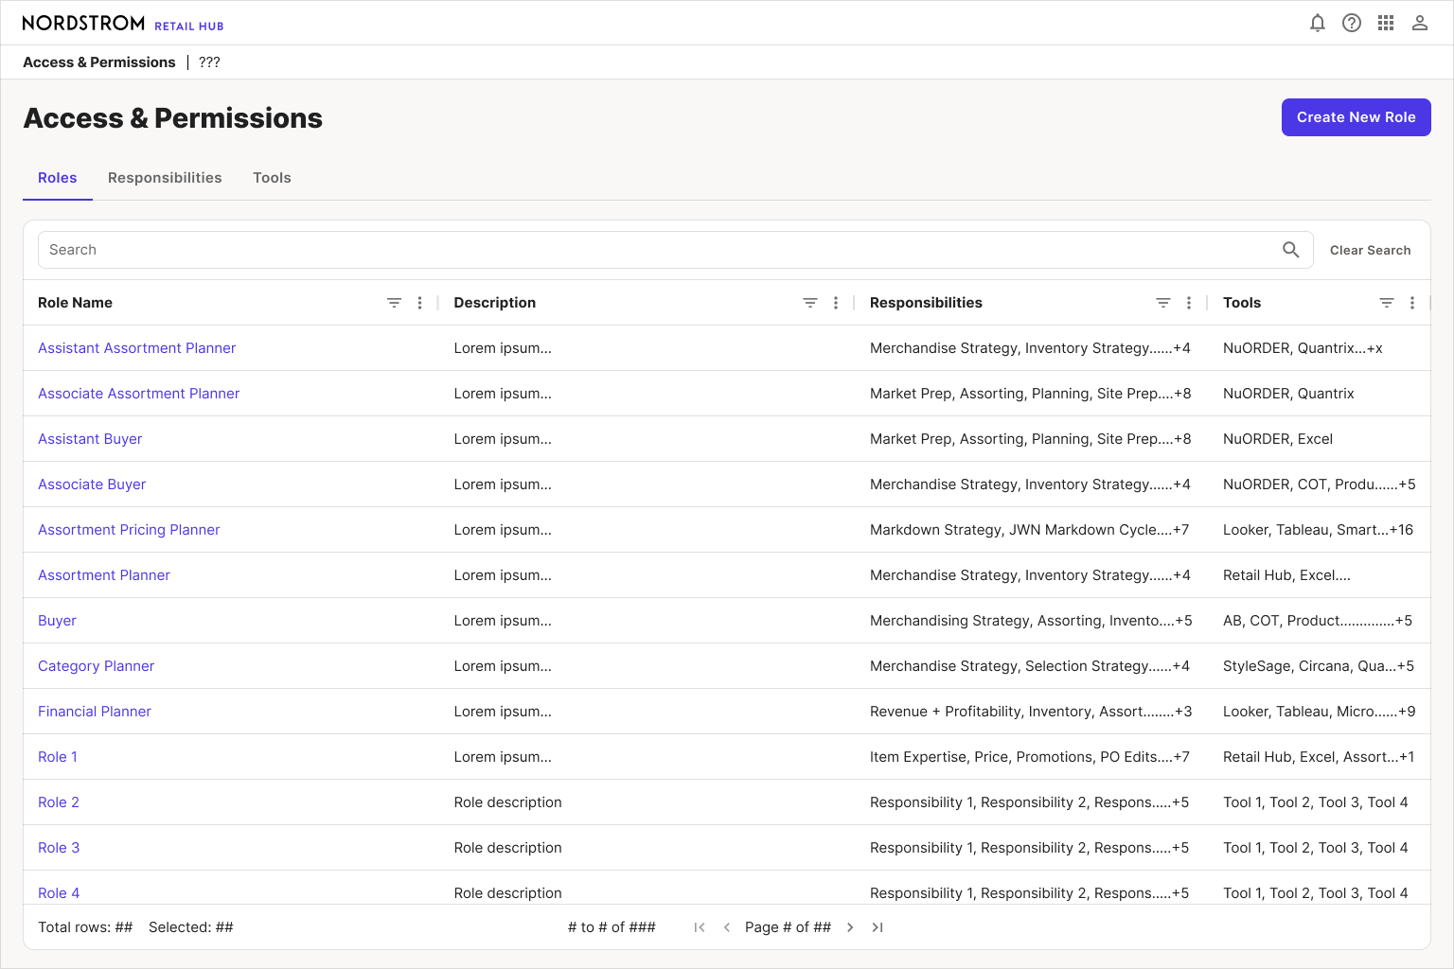This screenshot has height=969, width=1454.
Task: Click 'Markdown Strategy, JWN Markdown Cycle....+7' cell
Action: [x=1030, y=530]
